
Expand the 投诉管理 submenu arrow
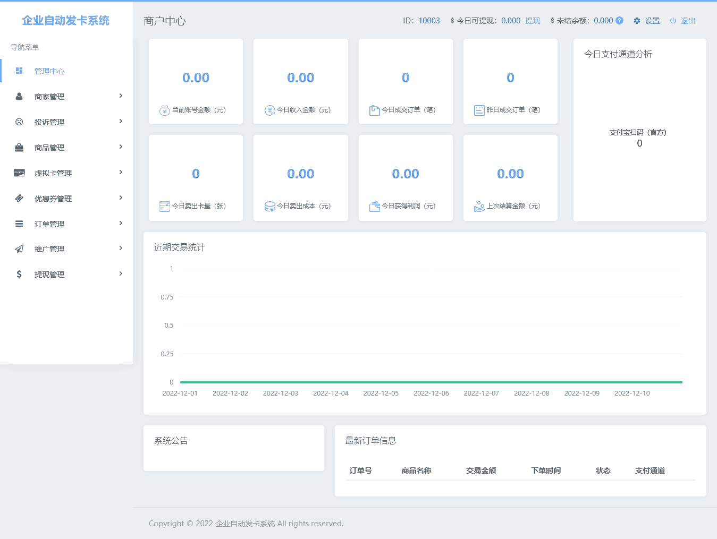coord(121,121)
